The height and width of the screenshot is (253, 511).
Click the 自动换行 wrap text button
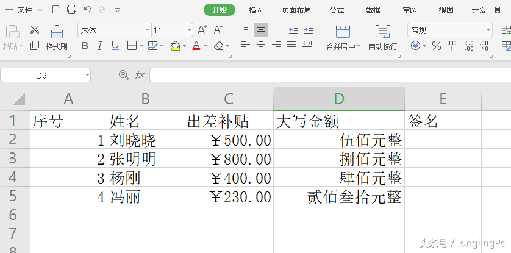pyautogui.click(x=383, y=37)
